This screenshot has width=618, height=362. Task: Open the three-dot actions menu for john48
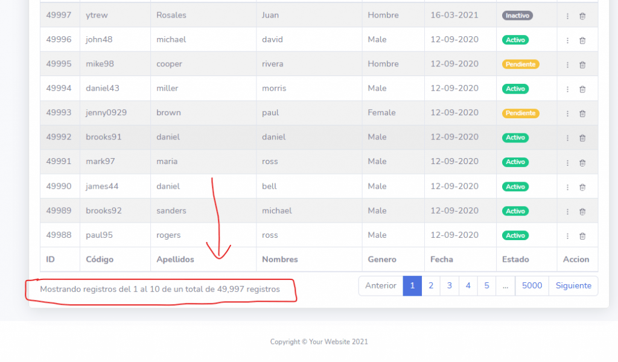[x=567, y=40]
